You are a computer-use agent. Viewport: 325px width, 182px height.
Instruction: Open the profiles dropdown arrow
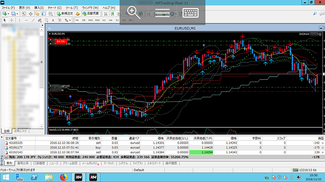tap(17, 14)
